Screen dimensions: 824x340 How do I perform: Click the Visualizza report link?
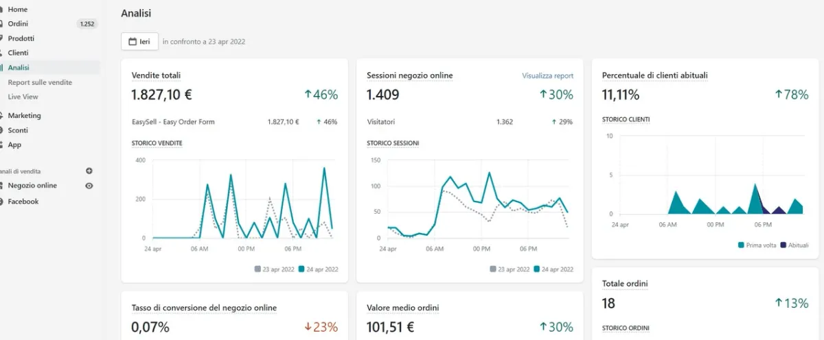tap(547, 75)
